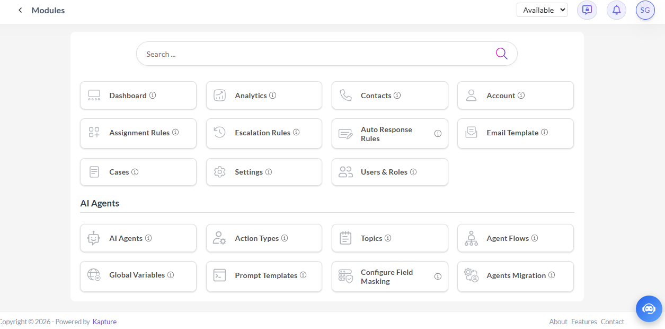
Task: Open the Agent Flows module
Action: 515,238
